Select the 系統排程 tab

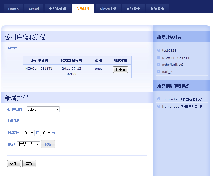83,9
